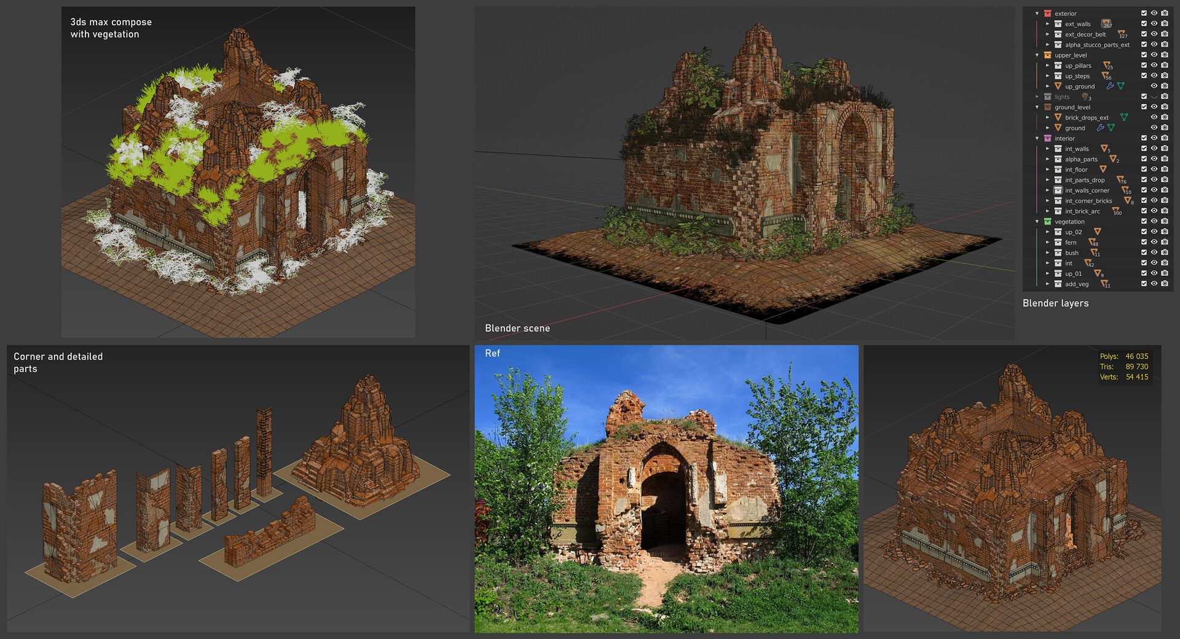Click the red exterior collection icon
1180x639 pixels.
tap(1048, 14)
